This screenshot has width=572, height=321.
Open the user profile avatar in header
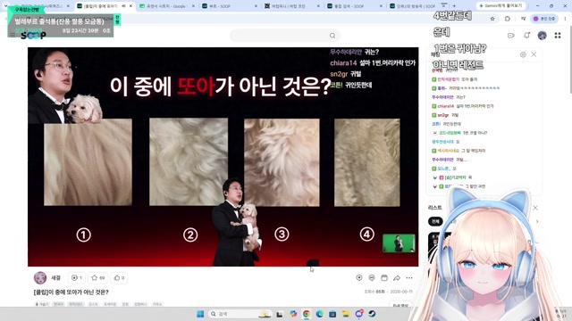[543, 36]
